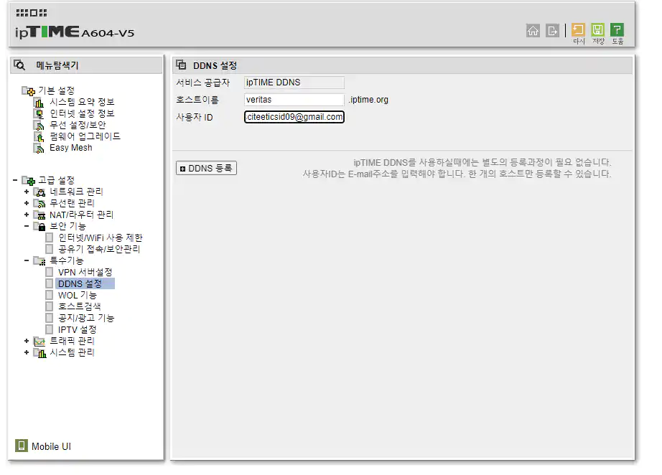Expand the 트래픽 관리 tree node
This screenshot has height=475, width=662.
[27, 340]
